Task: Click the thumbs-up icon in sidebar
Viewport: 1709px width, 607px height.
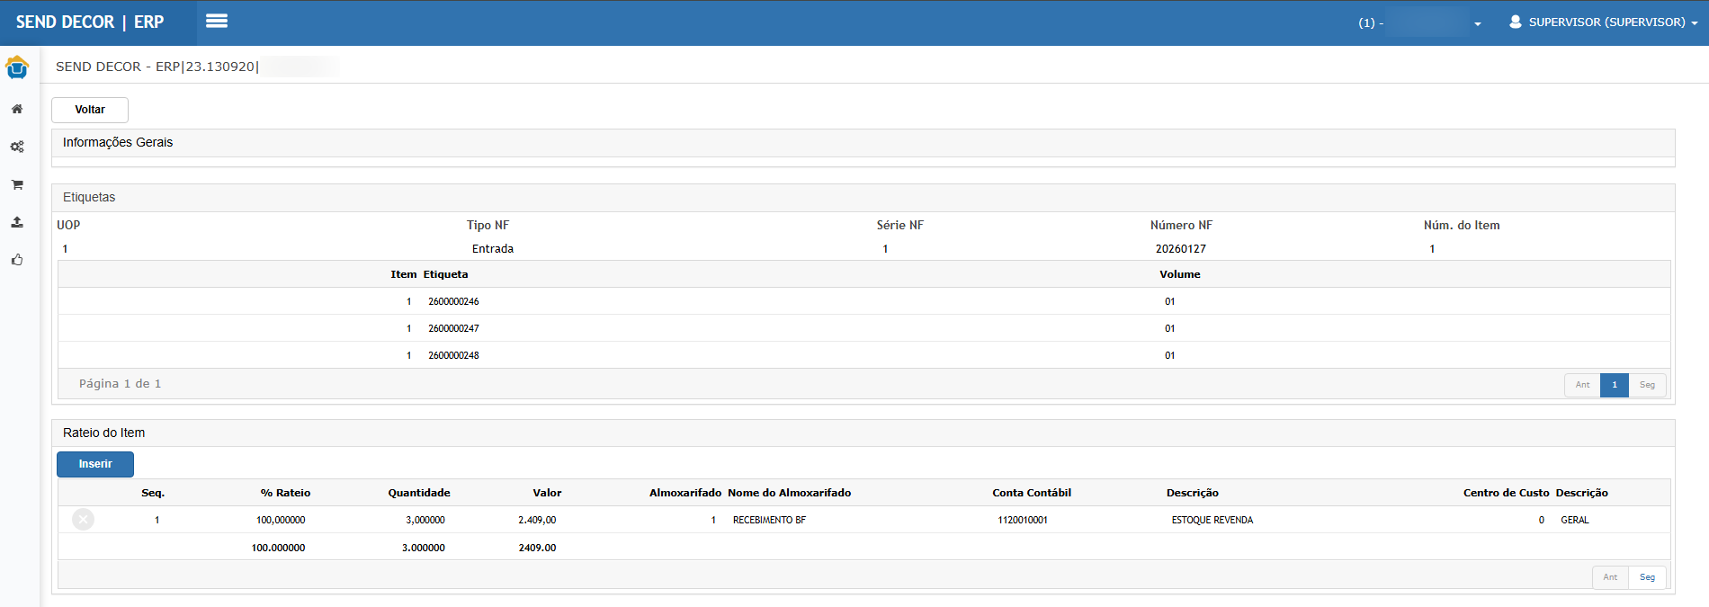Action: (17, 260)
